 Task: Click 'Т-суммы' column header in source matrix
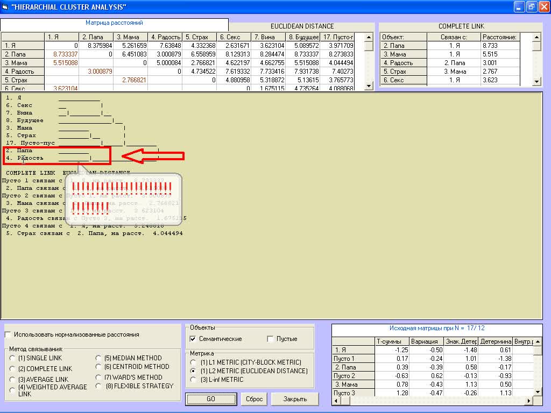(392, 341)
